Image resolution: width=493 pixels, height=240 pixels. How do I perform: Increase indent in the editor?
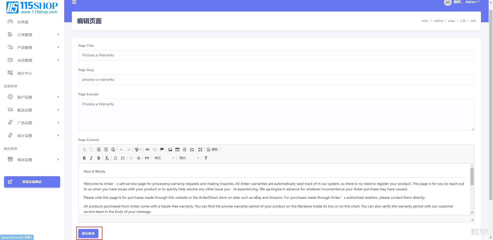pyautogui.click(x=138, y=158)
